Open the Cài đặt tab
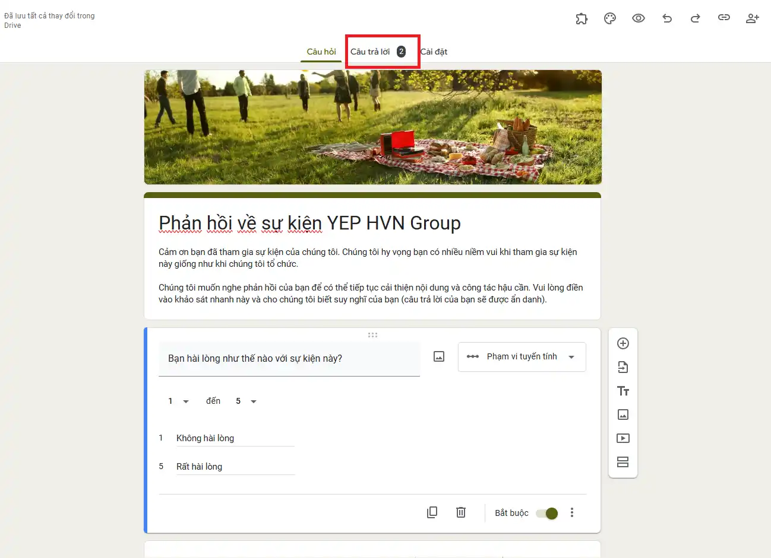Image resolution: width=771 pixels, height=558 pixels. [x=434, y=52]
